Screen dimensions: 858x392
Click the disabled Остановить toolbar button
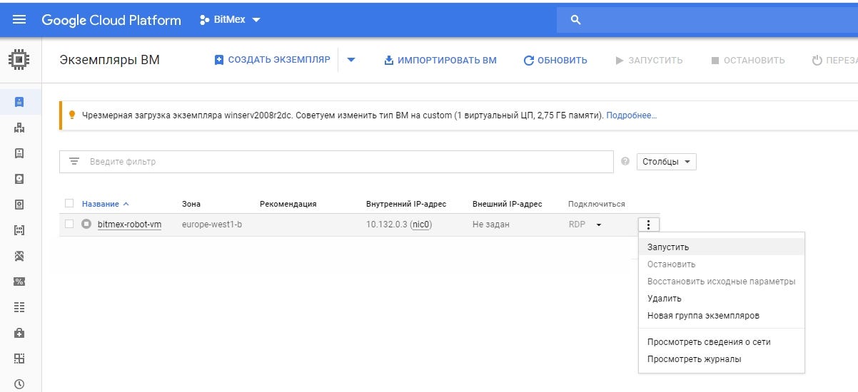(x=748, y=61)
